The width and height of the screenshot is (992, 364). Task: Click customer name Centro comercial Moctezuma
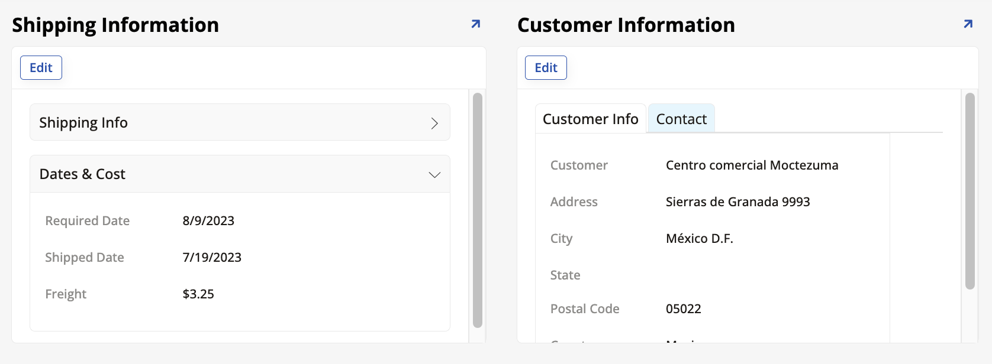[x=752, y=165]
